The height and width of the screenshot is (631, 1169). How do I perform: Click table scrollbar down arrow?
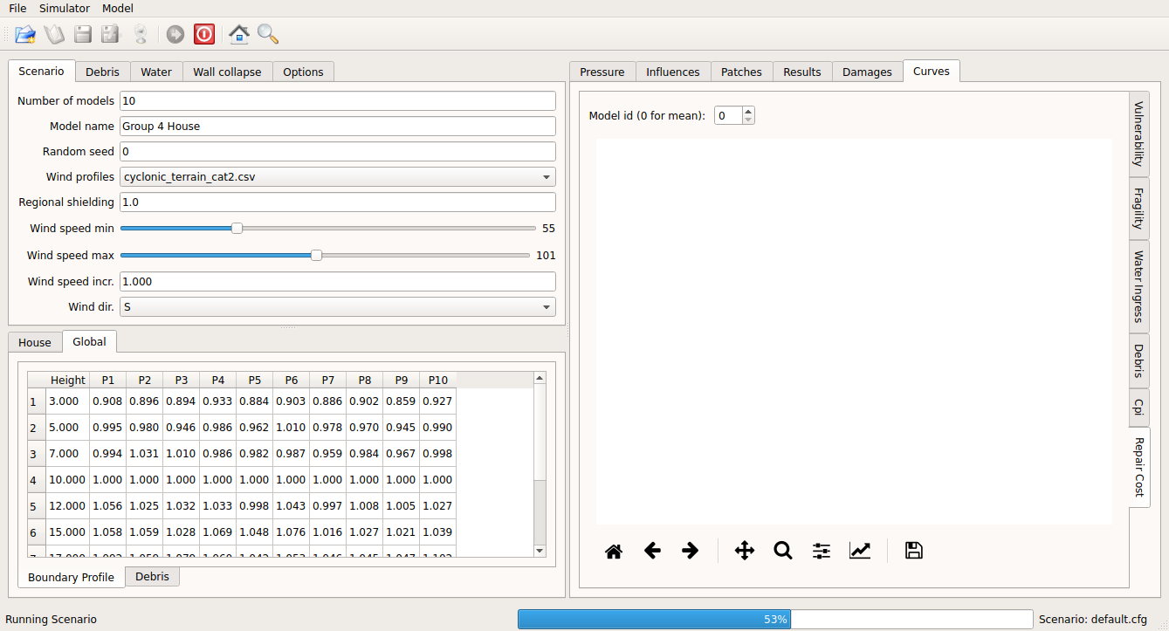(x=539, y=550)
